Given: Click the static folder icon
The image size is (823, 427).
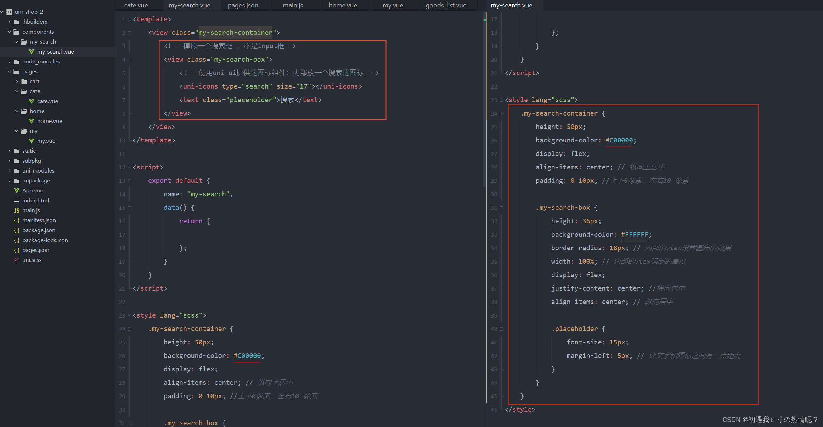Looking at the screenshot, I should click(17, 151).
